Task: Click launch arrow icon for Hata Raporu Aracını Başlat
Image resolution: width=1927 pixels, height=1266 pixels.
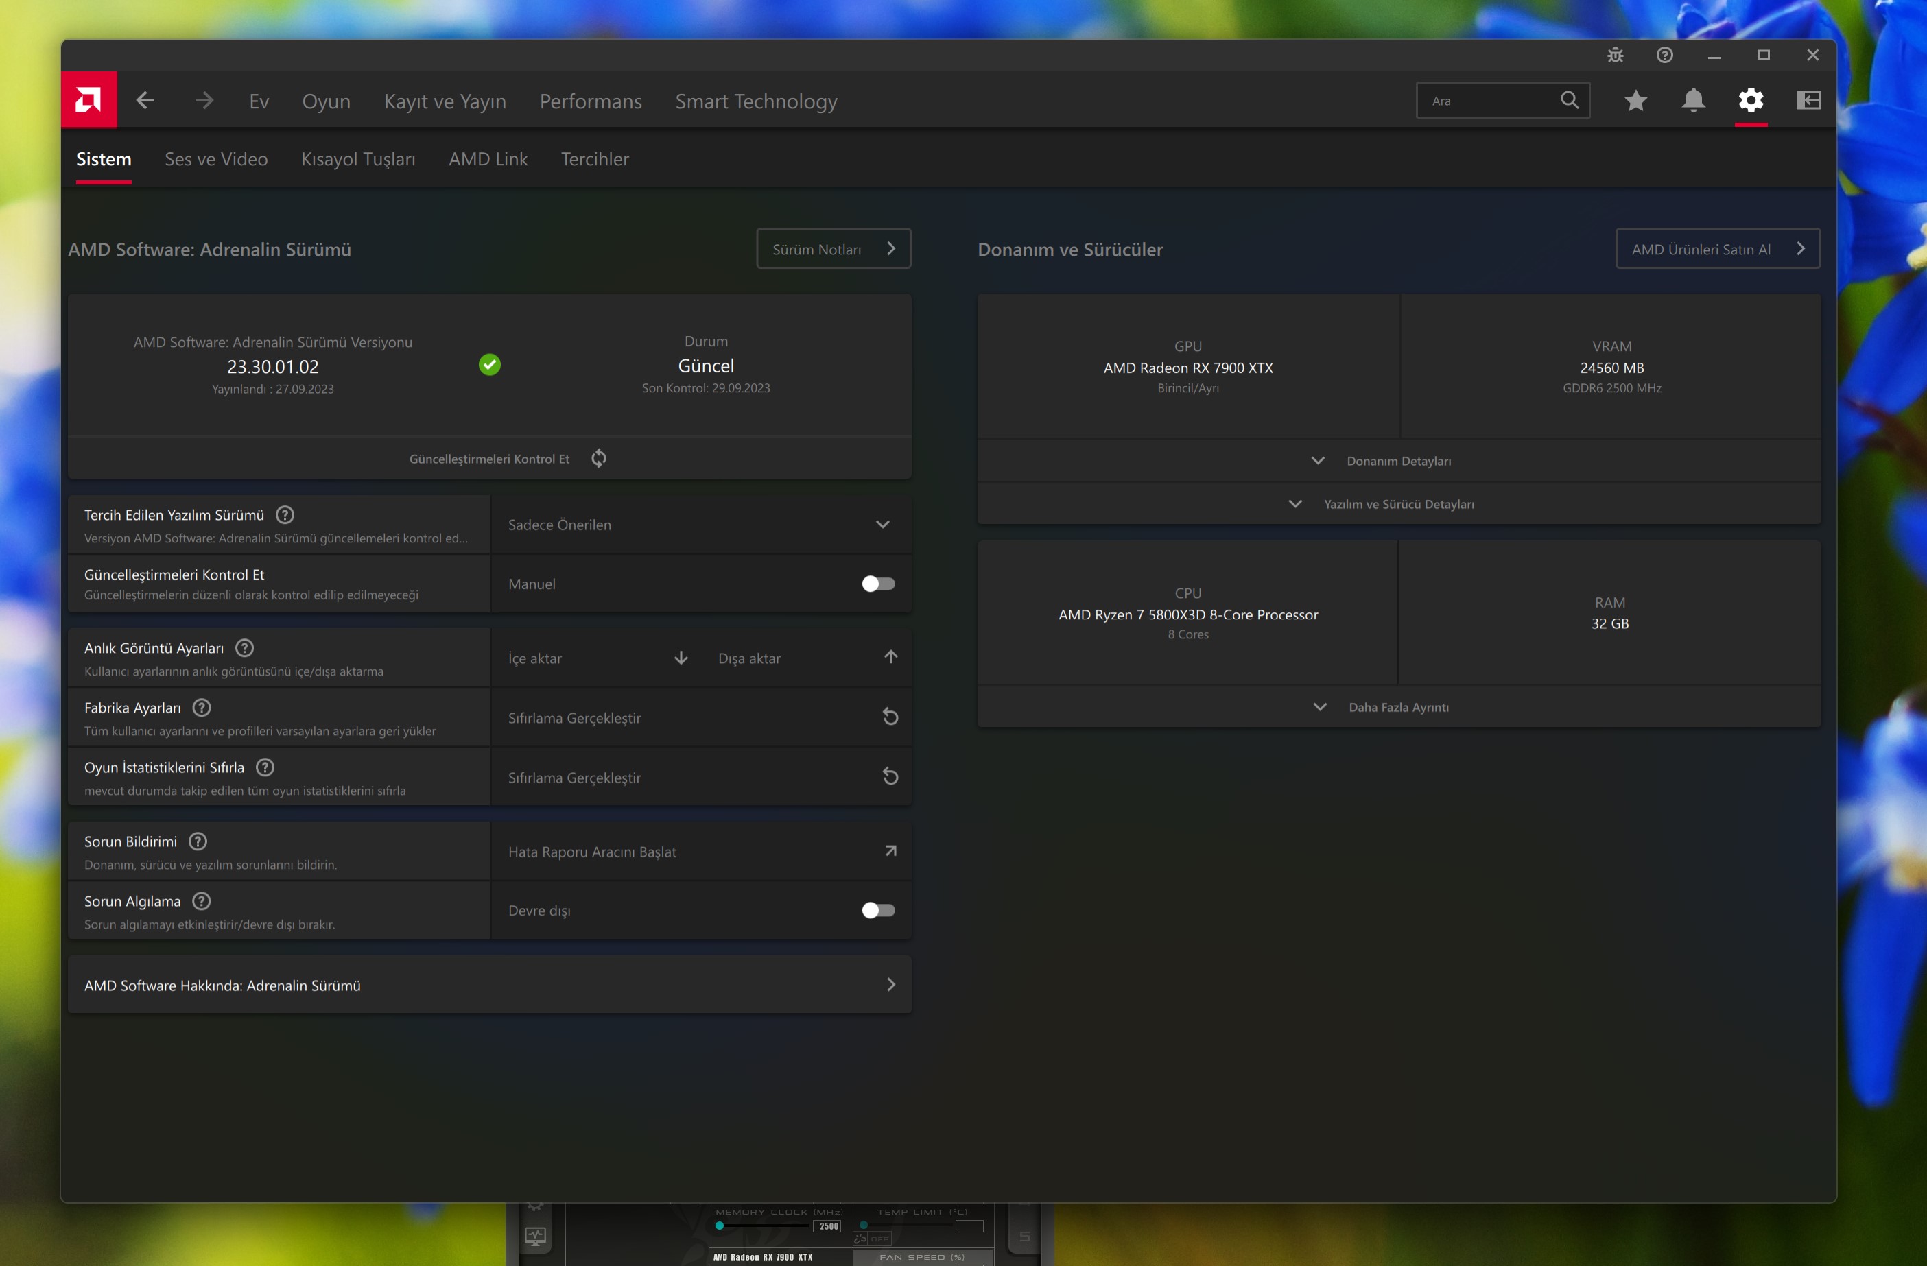Action: 890,851
